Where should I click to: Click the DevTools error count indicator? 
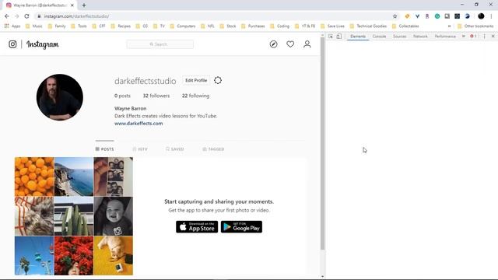click(x=473, y=37)
